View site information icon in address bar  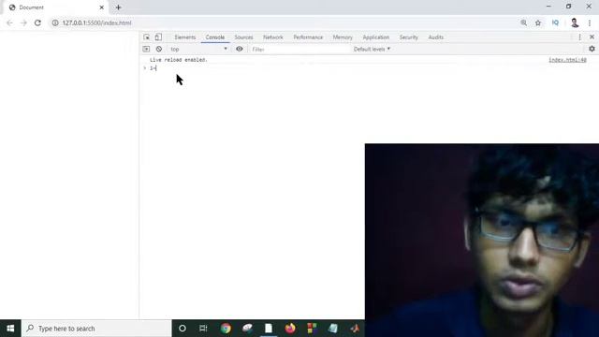click(55, 22)
